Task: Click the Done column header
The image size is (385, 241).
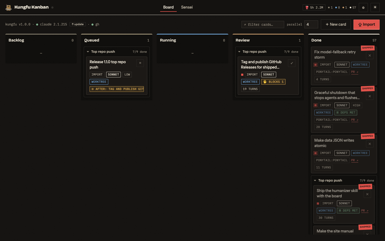Action: click(344, 40)
